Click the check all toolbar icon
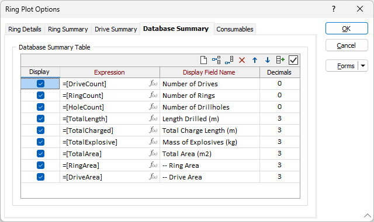The image size is (374, 222). [x=293, y=60]
